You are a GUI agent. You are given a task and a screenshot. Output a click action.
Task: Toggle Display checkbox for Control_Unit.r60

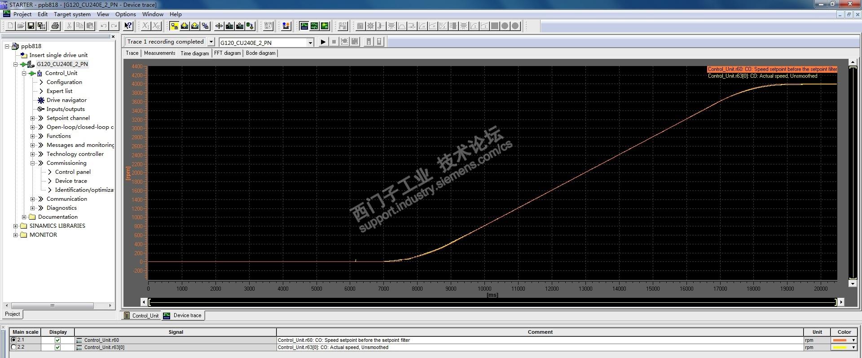pos(57,340)
